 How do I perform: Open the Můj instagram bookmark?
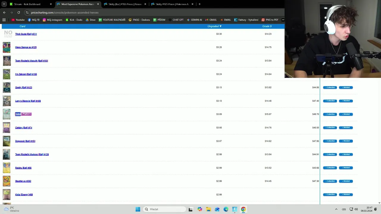52,20
